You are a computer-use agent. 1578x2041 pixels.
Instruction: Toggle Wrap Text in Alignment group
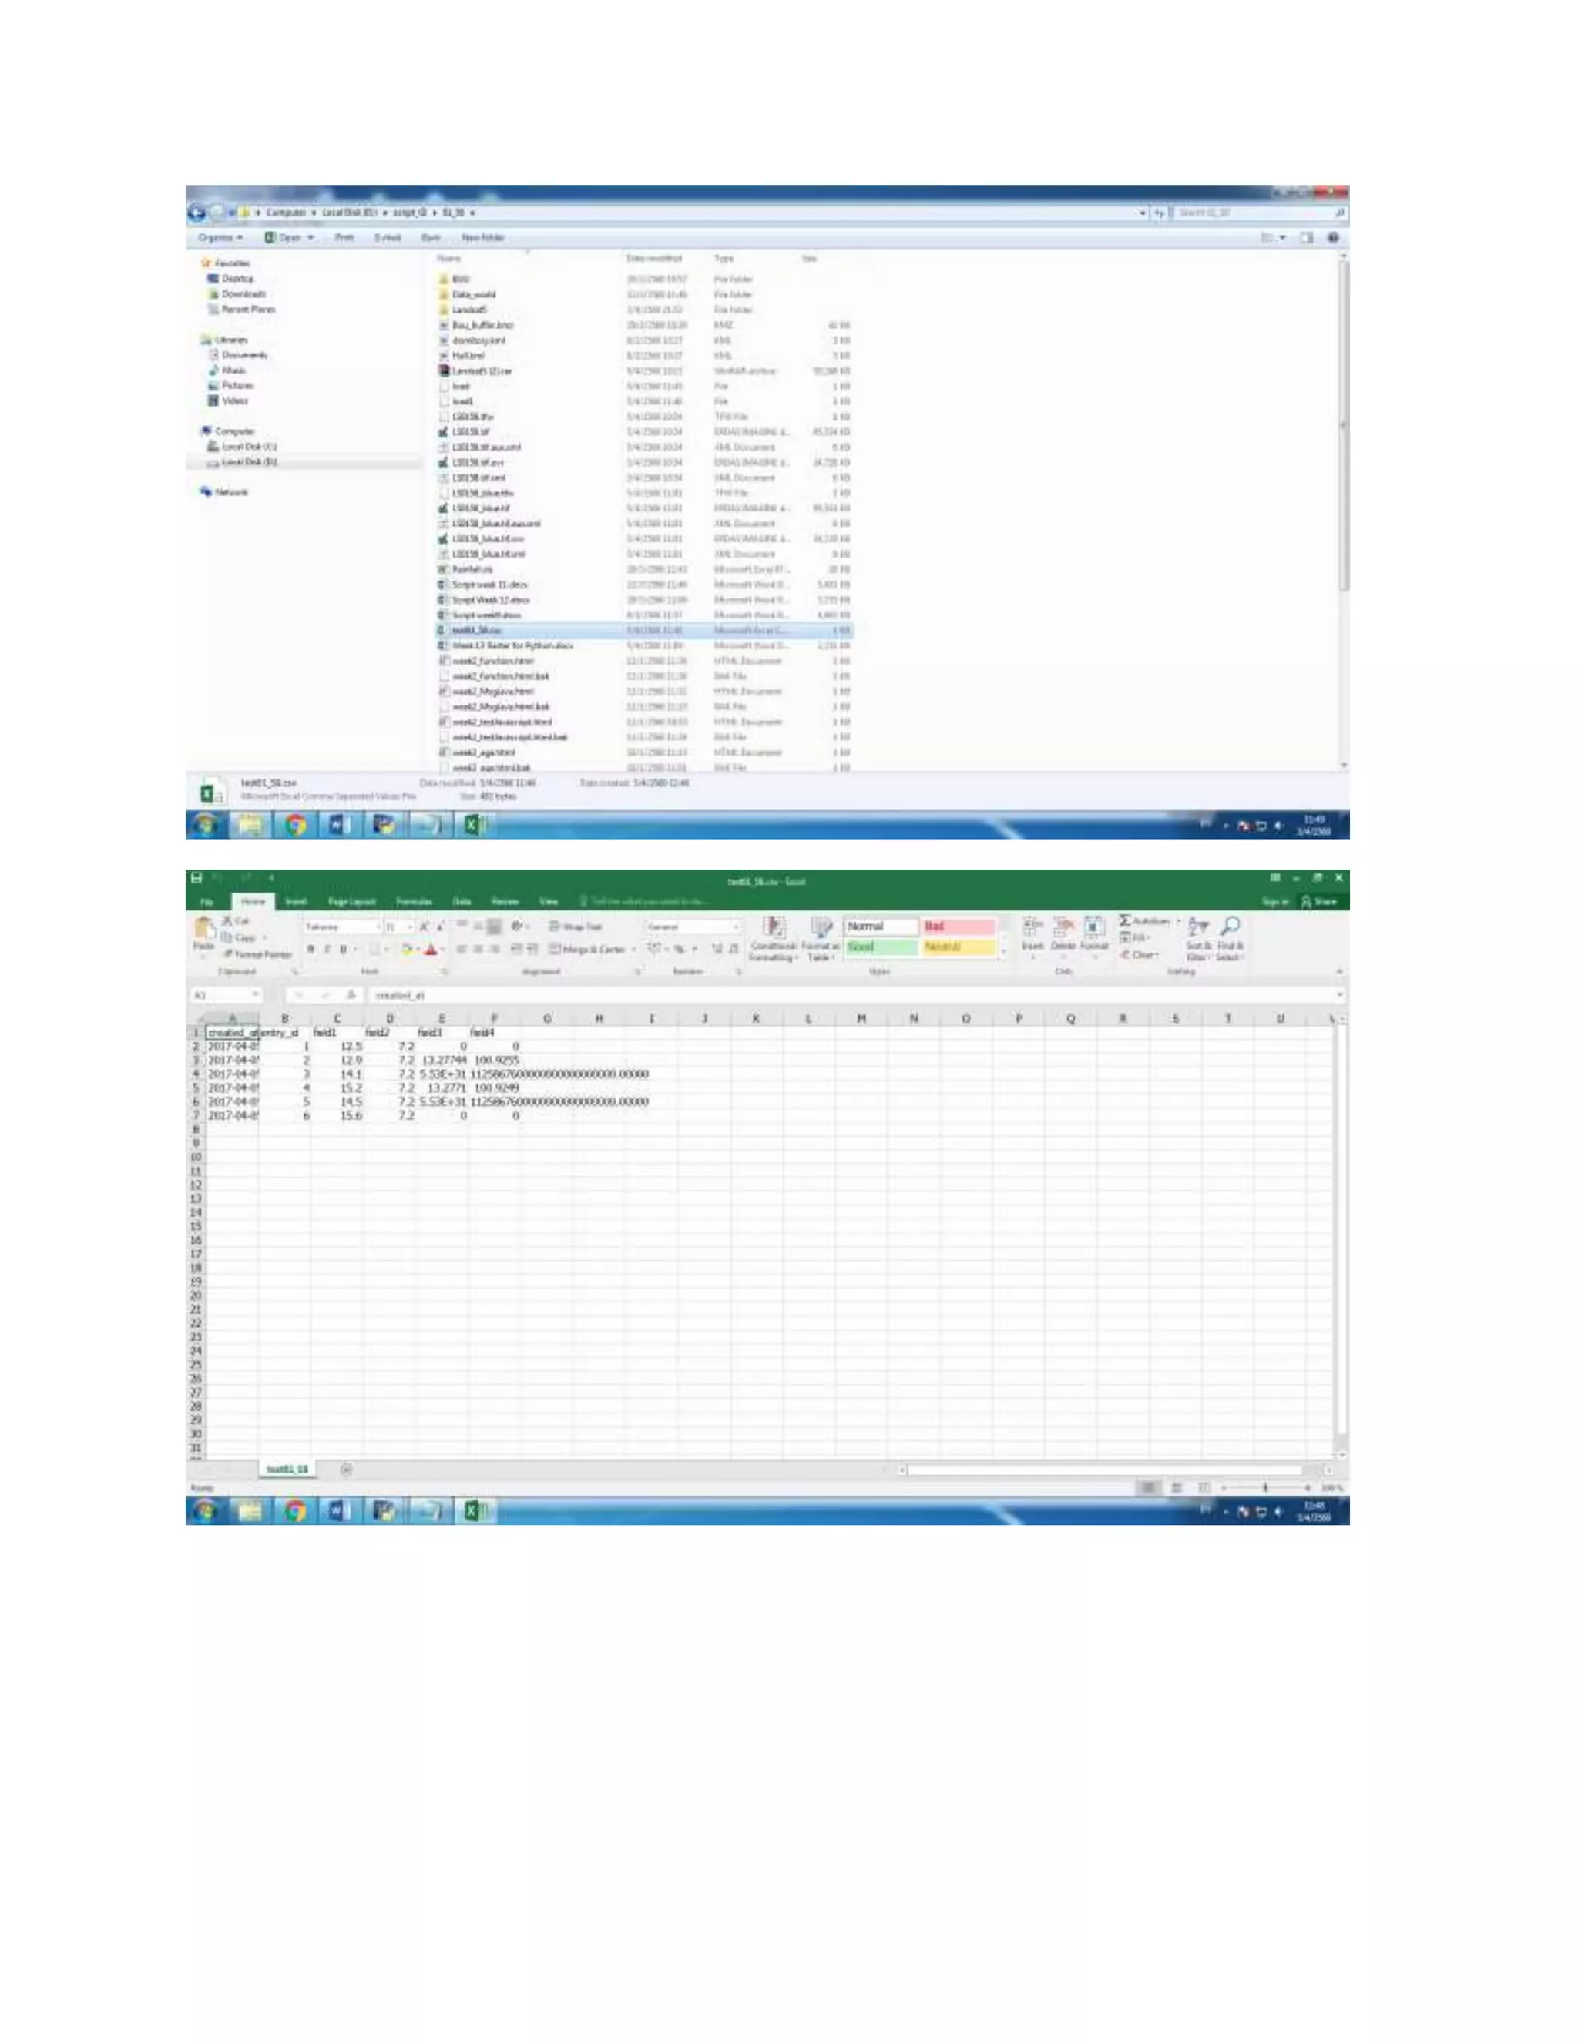(576, 927)
